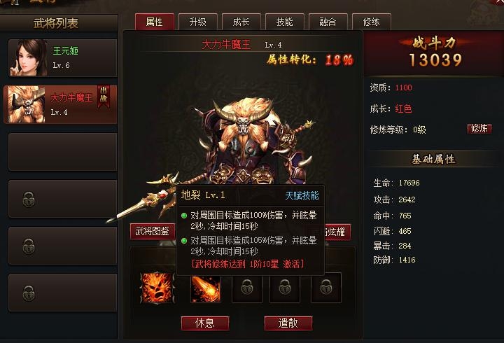Click the empty third general slot
This screenshot has height=343, width=504.
63,152
